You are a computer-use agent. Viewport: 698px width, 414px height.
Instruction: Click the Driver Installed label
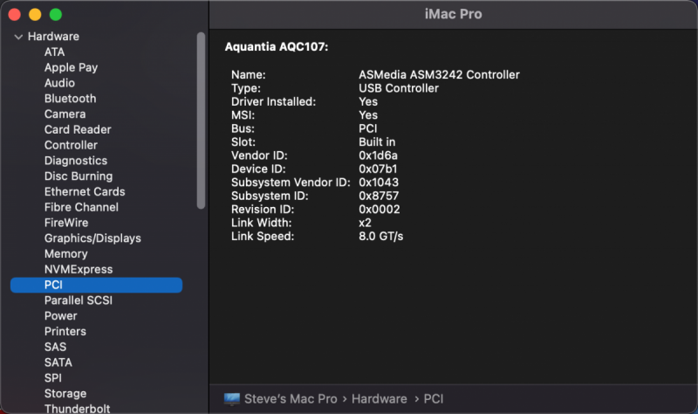click(x=273, y=101)
